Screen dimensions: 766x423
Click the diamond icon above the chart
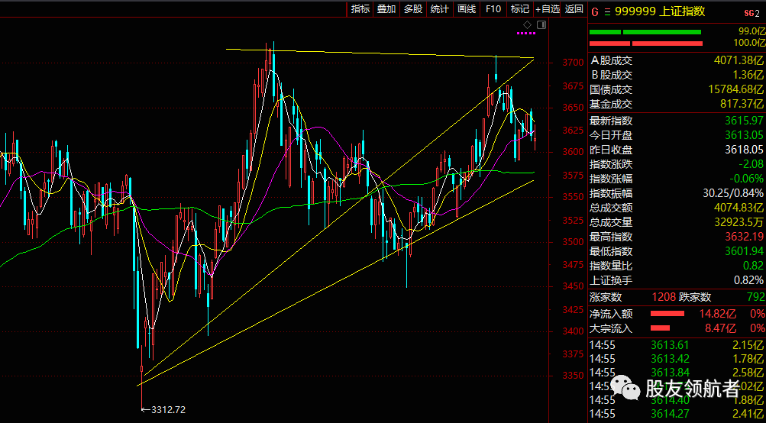pyautogui.click(x=527, y=25)
